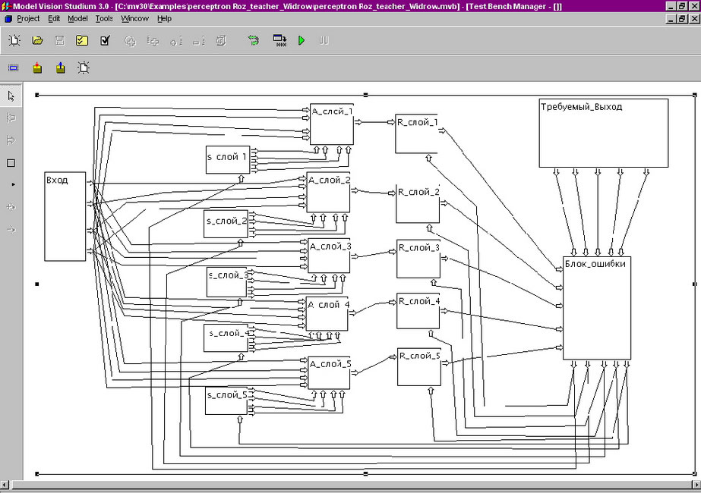Open the Help menu
Screen dimensions: 701x493
coord(164,18)
